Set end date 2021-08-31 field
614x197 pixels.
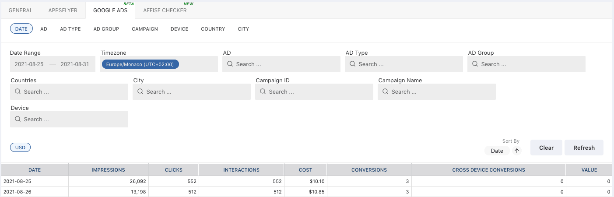point(74,64)
